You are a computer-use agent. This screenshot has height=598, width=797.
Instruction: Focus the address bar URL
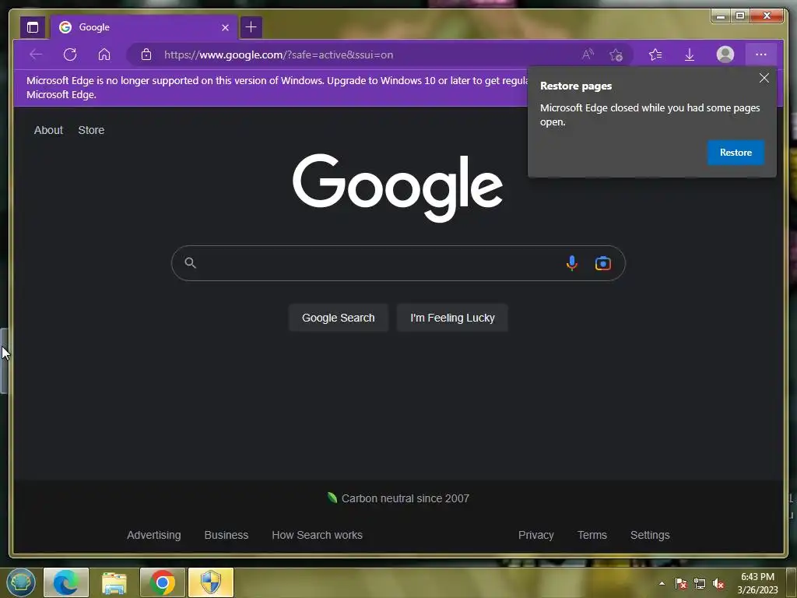[x=279, y=55]
